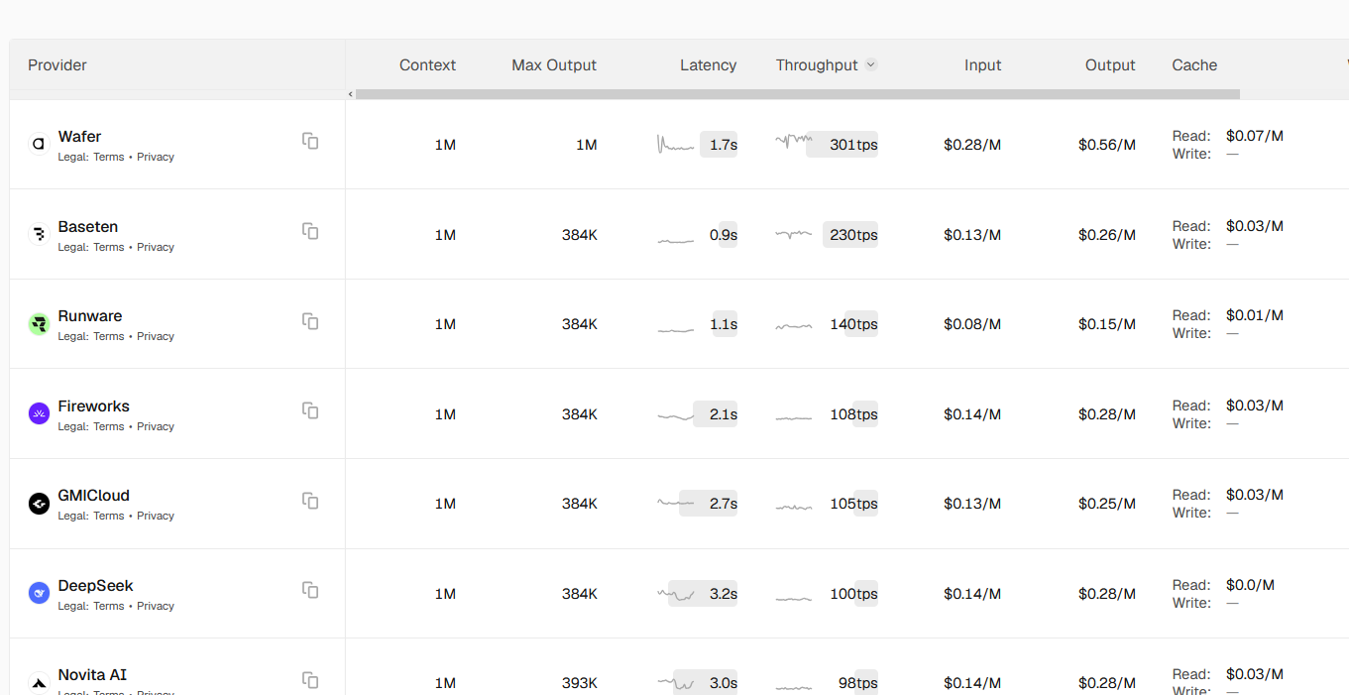Click the Cache column header

tap(1194, 64)
